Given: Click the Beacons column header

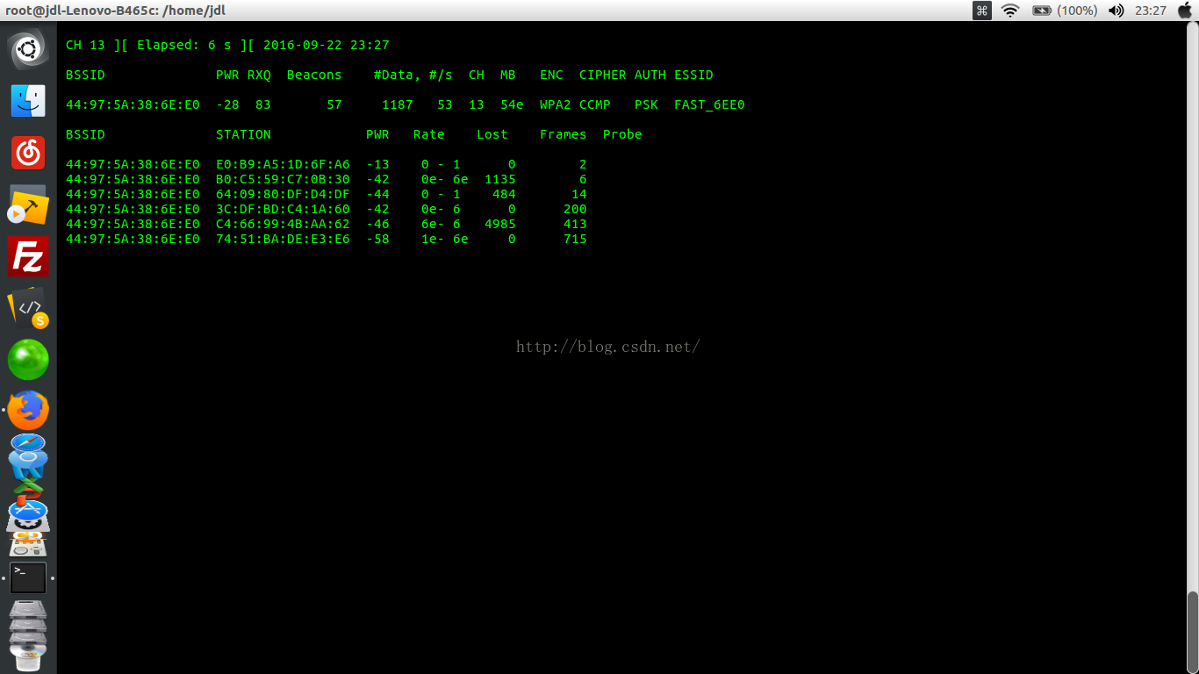Looking at the screenshot, I should (x=314, y=75).
